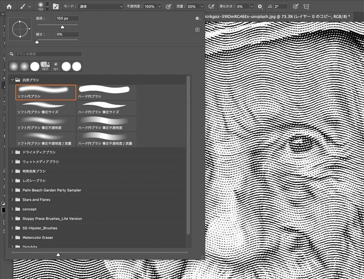
Task: Collapse the 汎用ブラシ folder chevron
Action: (12, 80)
